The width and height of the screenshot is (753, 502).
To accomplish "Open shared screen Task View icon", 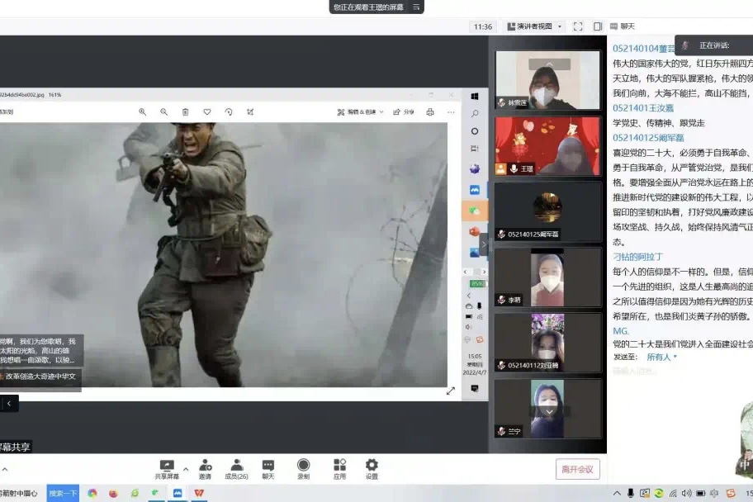I will 475,149.
